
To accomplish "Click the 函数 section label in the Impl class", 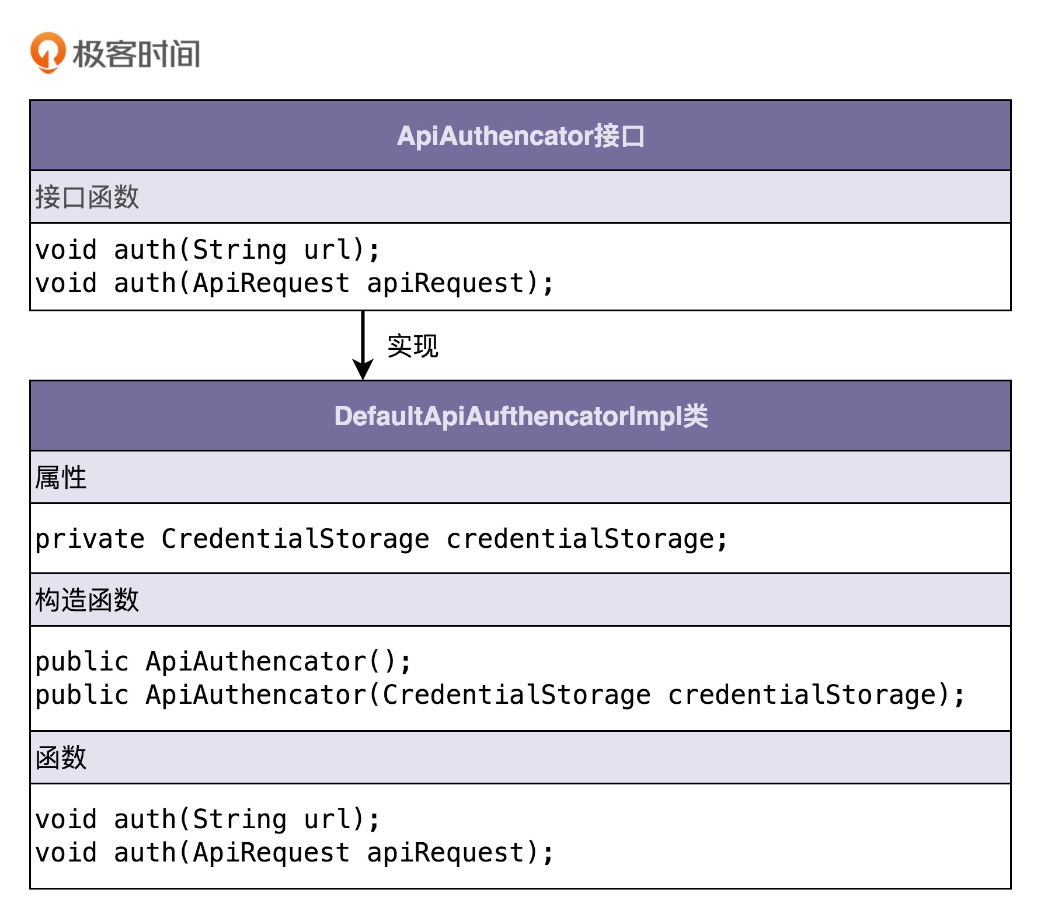I will pos(61,758).
